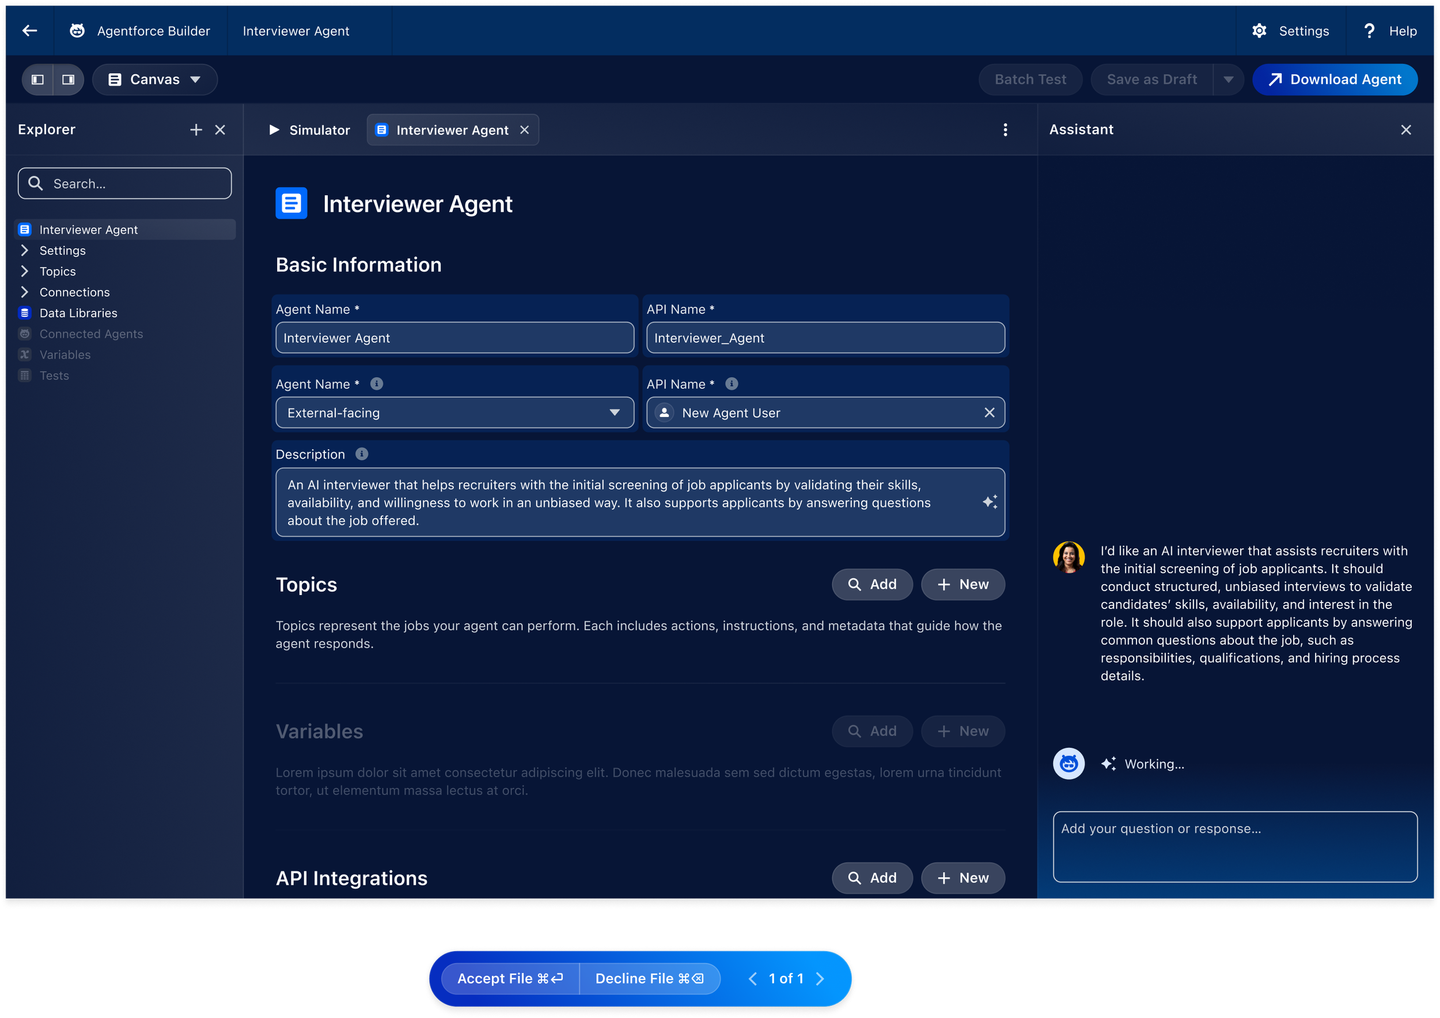Click Save as Draft
1440x1018 pixels.
pyautogui.click(x=1151, y=80)
